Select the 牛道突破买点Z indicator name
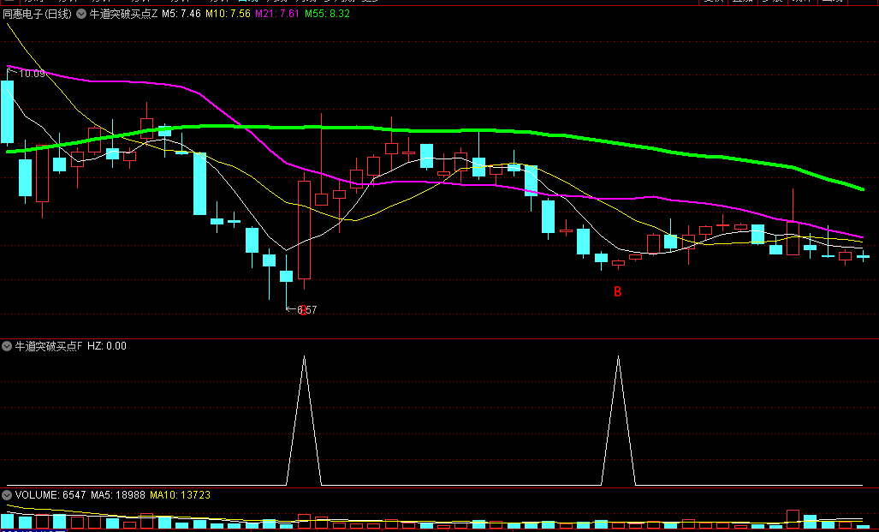The height and width of the screenshot is (532, 879). coord(123,14)
